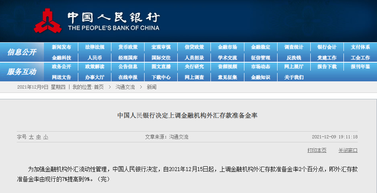377x193 pixels.
Task: Open 网上调查 menu item
Action: [x=194, y=77]
